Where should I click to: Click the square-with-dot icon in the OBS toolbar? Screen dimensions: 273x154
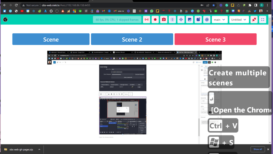(198, 20)
